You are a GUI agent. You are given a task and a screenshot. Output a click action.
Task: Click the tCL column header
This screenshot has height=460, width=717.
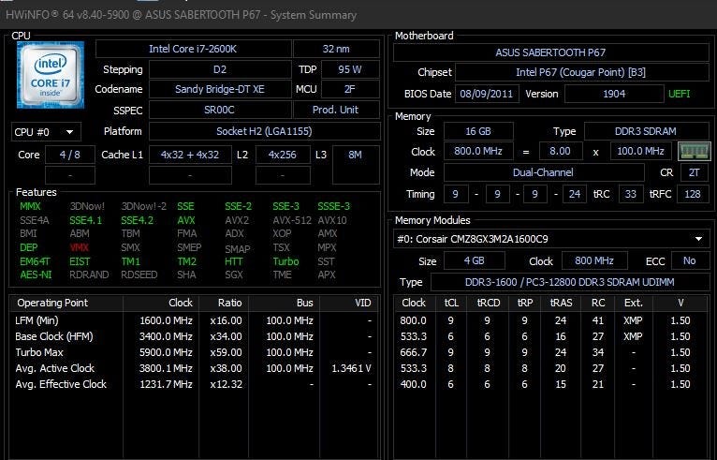click(x=451, y=303)
